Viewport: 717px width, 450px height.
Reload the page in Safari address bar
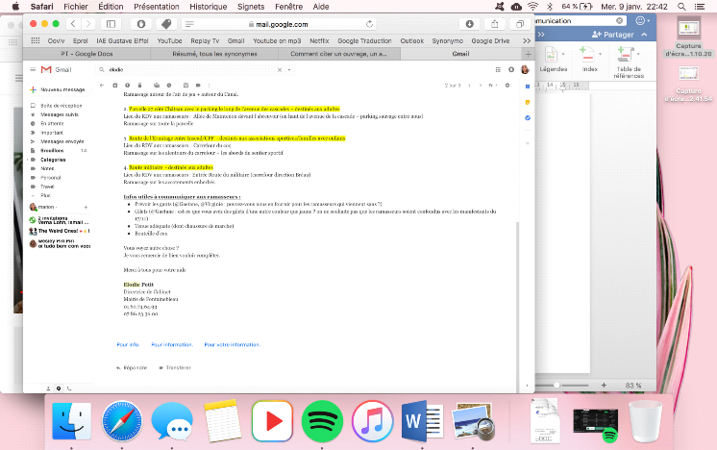[369, 24]
